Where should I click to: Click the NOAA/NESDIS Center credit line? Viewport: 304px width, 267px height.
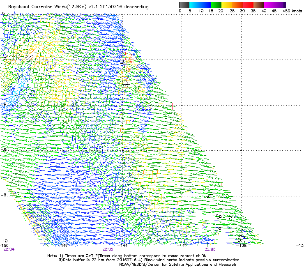177,265
